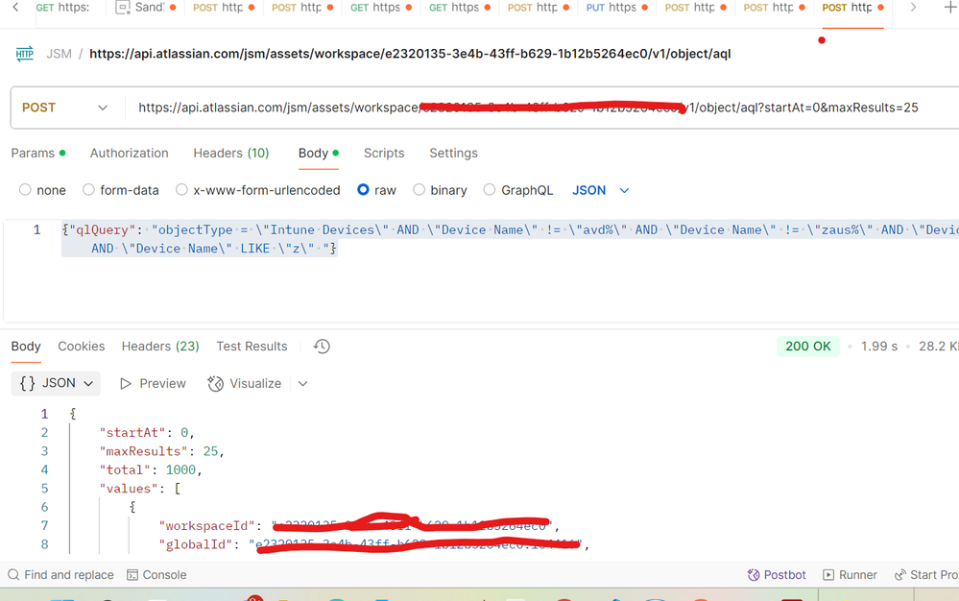This screenshot has height=601, width=959.
Task: Click the "startAt": 0 response line
Action: pos(147,433)
